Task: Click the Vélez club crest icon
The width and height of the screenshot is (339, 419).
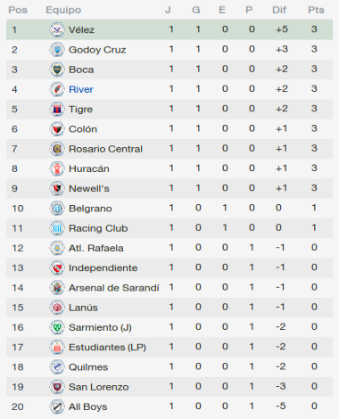Action: tap(57, 29)
